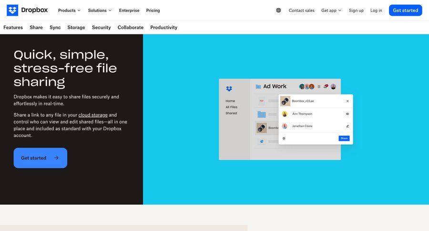Viewport: 429px width, 231px height.
Task: Click Shared in the mockup sidebar
Action: (x=231, y=113)
